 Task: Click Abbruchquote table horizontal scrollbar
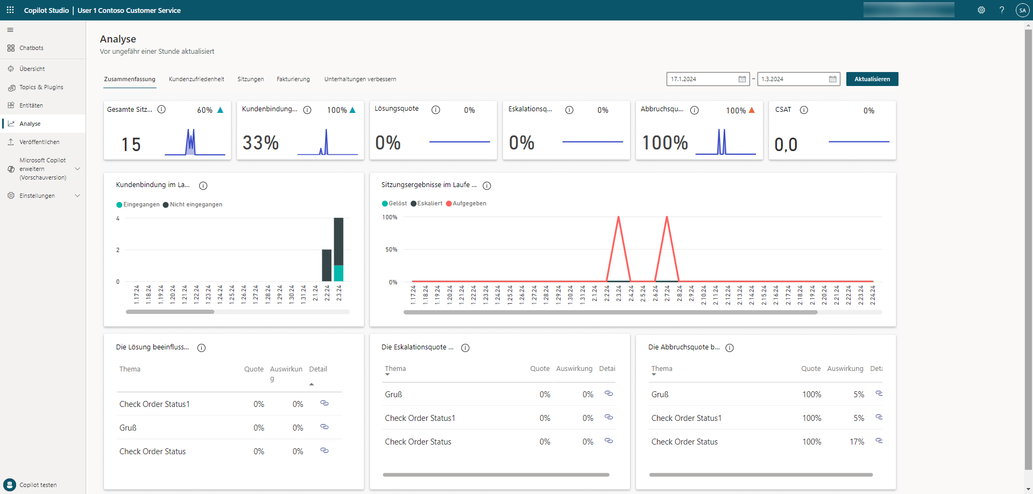(761, 475)
